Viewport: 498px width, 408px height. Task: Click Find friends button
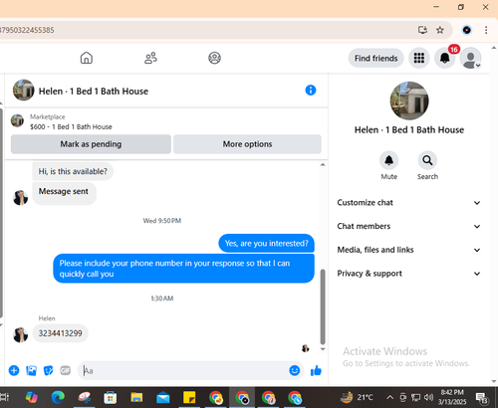375,58
